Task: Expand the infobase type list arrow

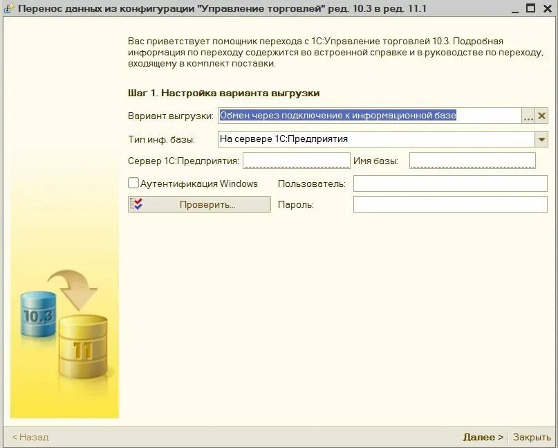Action: click(541, 138)
